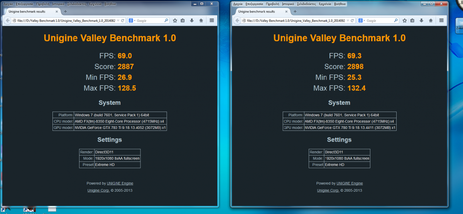Screen dimensions: 463x214
Task: Open Unigine Corp. link in left window
Action: click(98, 190)
